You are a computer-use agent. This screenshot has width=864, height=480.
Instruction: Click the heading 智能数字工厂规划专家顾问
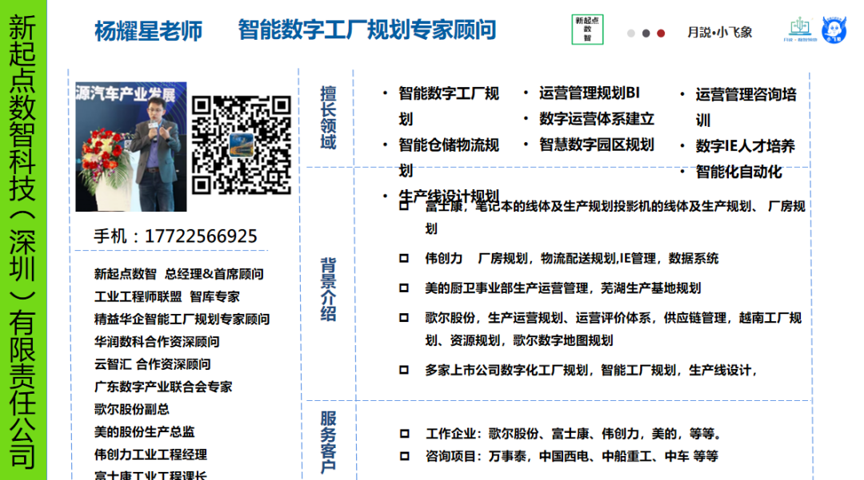coord(367,30)
